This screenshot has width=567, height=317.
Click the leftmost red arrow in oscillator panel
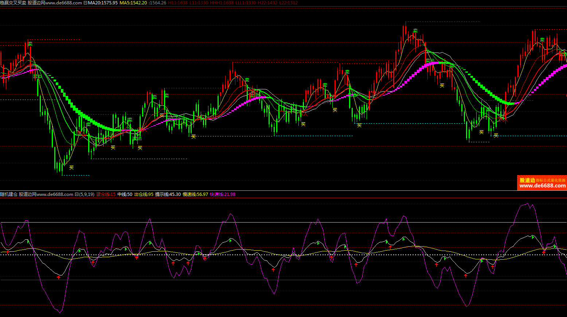(8, 252)
